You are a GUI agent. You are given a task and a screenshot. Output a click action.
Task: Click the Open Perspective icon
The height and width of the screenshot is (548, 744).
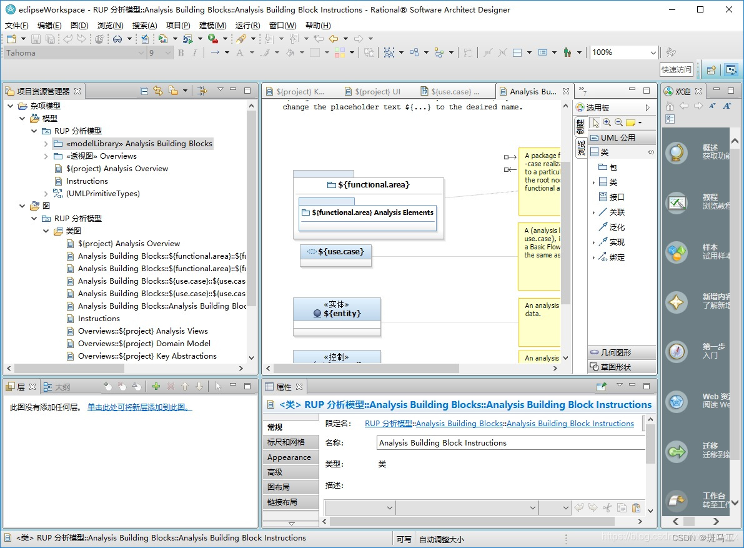click(712, 70)
